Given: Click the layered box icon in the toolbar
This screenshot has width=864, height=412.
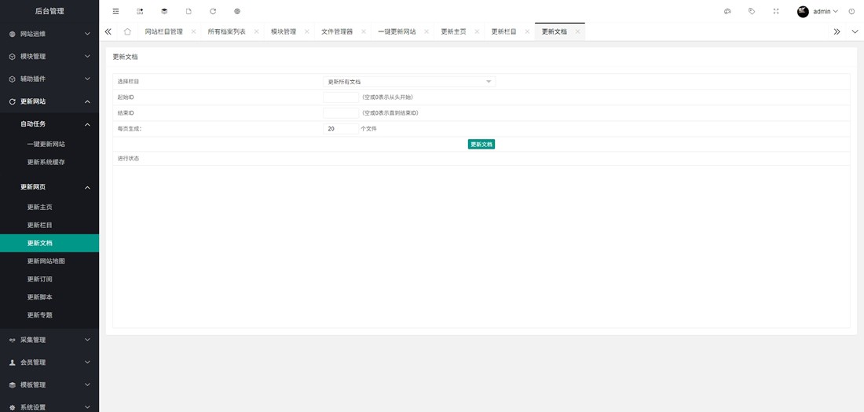Looking at the screenshot, I should coord(164,12).
